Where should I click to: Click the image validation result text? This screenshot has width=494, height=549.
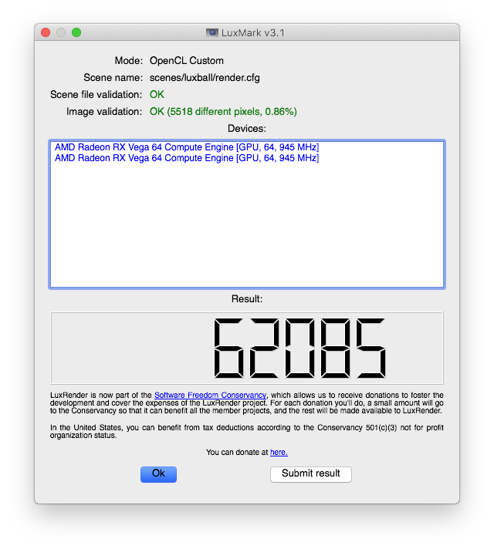pyautogui.click(x=223, y=111)
